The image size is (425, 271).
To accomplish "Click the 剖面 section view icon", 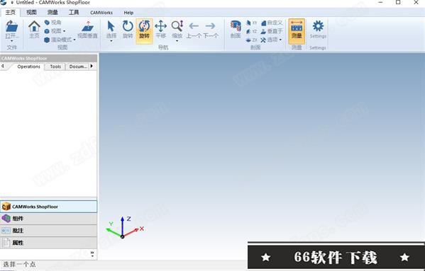I will (236, 29).
